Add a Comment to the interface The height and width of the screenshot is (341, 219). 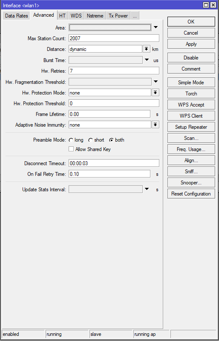tap(191, 69)
